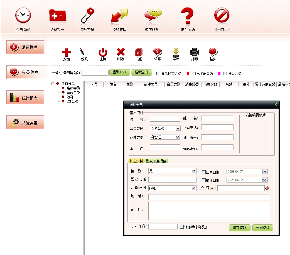Click the 打印 printer icon
290x255 pixels.
(x=195, y=53)
